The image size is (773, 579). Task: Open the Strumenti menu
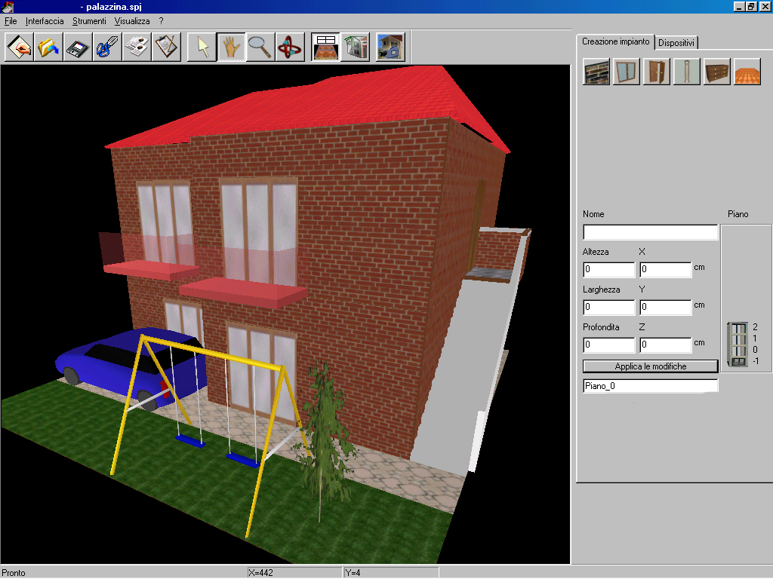[x=89, y=22]
